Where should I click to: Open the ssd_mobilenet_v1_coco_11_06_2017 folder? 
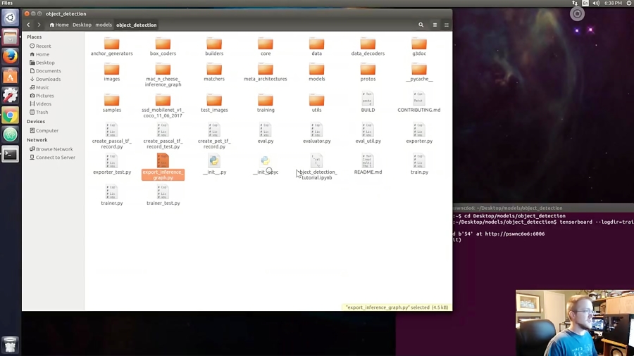point(163,102)
